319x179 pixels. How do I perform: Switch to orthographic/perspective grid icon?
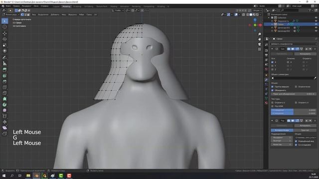tap(259, 49)
